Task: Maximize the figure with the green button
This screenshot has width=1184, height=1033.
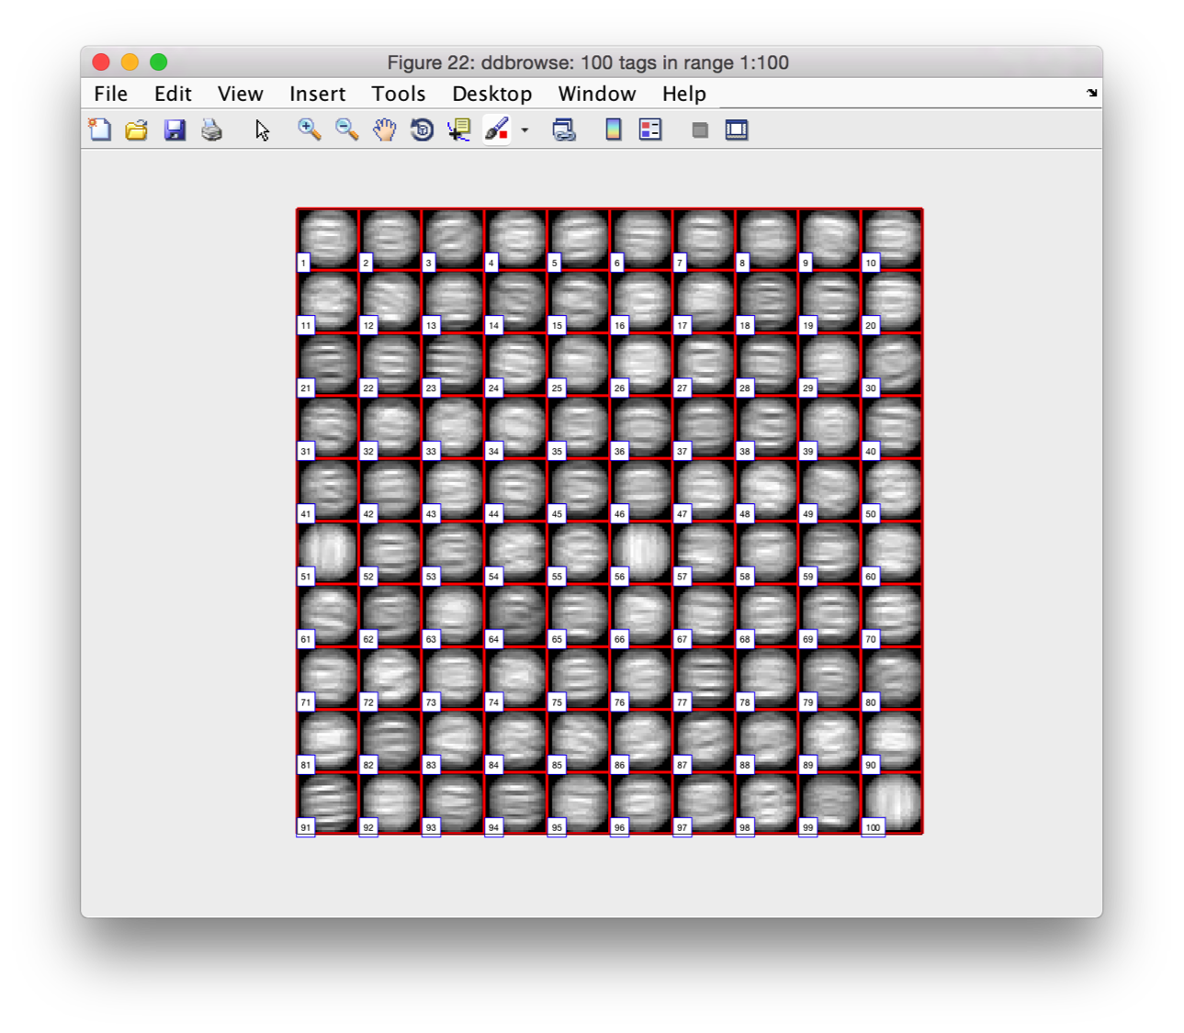Action: point(159,62)
